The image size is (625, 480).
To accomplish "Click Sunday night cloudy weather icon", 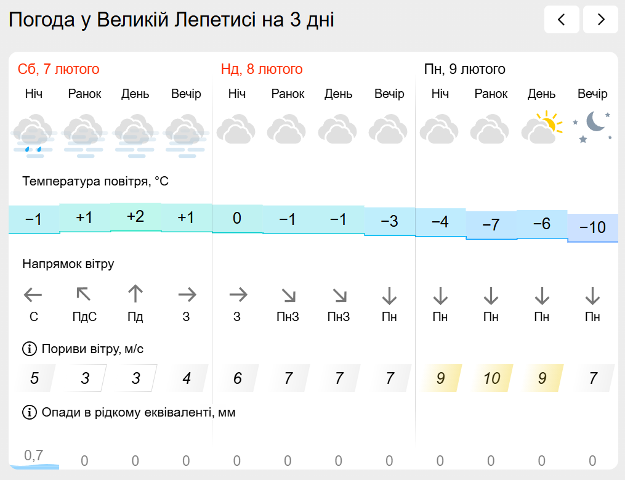I will (237, 129).
